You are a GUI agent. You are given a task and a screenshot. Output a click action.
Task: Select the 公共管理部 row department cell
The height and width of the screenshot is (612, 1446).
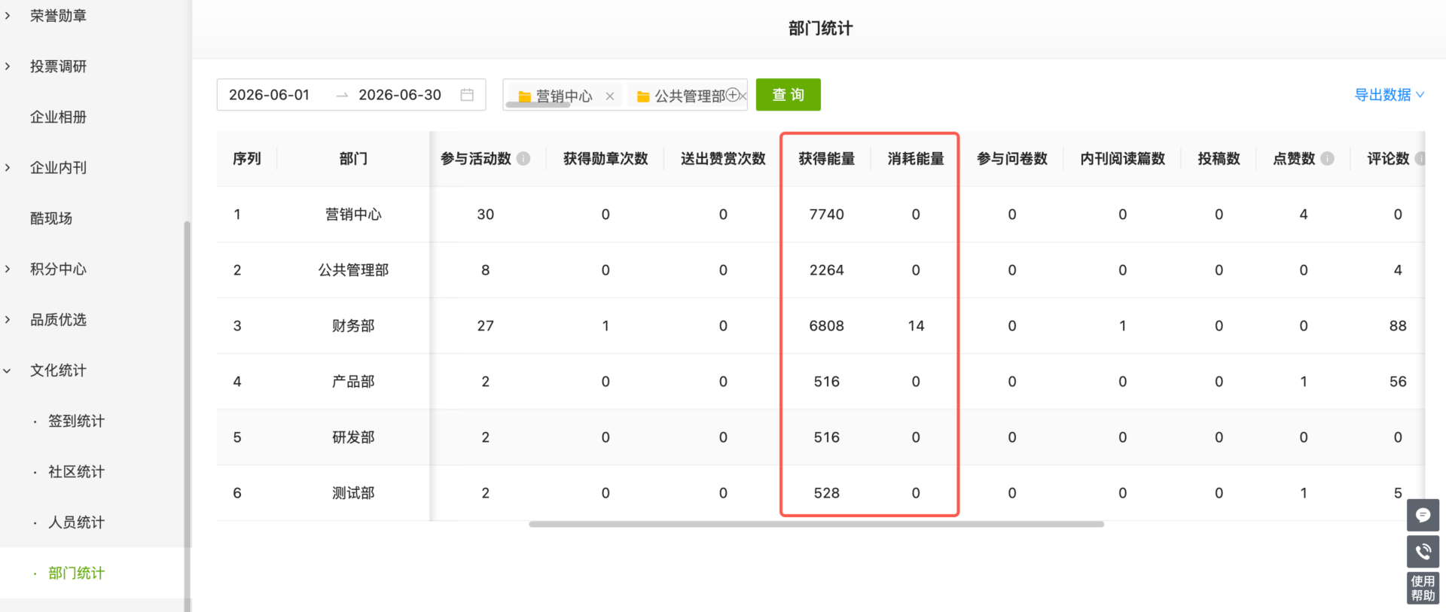(x=353, y=270)
